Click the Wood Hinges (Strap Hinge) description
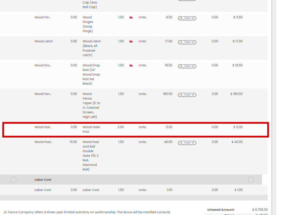Viewport: 301px width, 215px height. point(88,24)
